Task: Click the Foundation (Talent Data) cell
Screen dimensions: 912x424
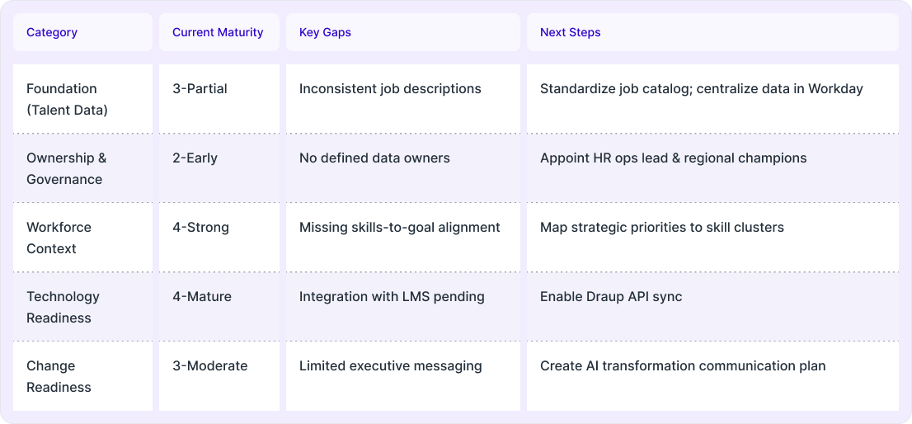Action: (82, 99)
